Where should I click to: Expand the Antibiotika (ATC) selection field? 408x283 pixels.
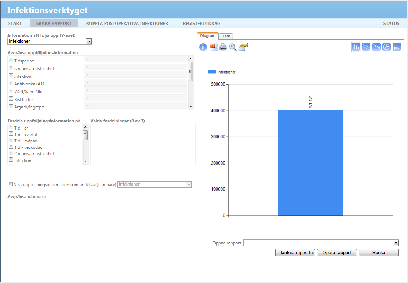pos(135,82)
